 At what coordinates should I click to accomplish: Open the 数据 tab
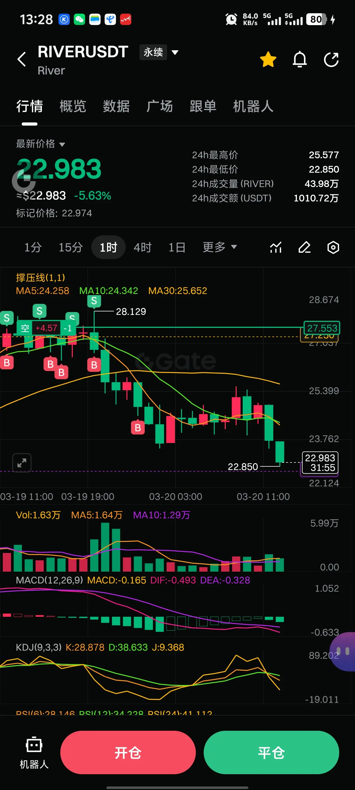click(116, 106)
